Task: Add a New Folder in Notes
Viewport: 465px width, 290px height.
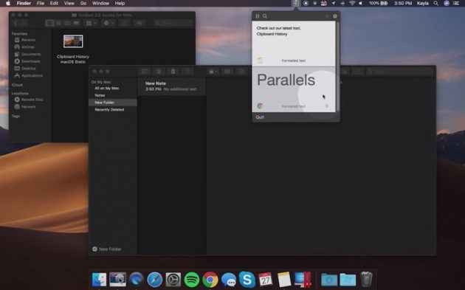Action: click(107, 249)
